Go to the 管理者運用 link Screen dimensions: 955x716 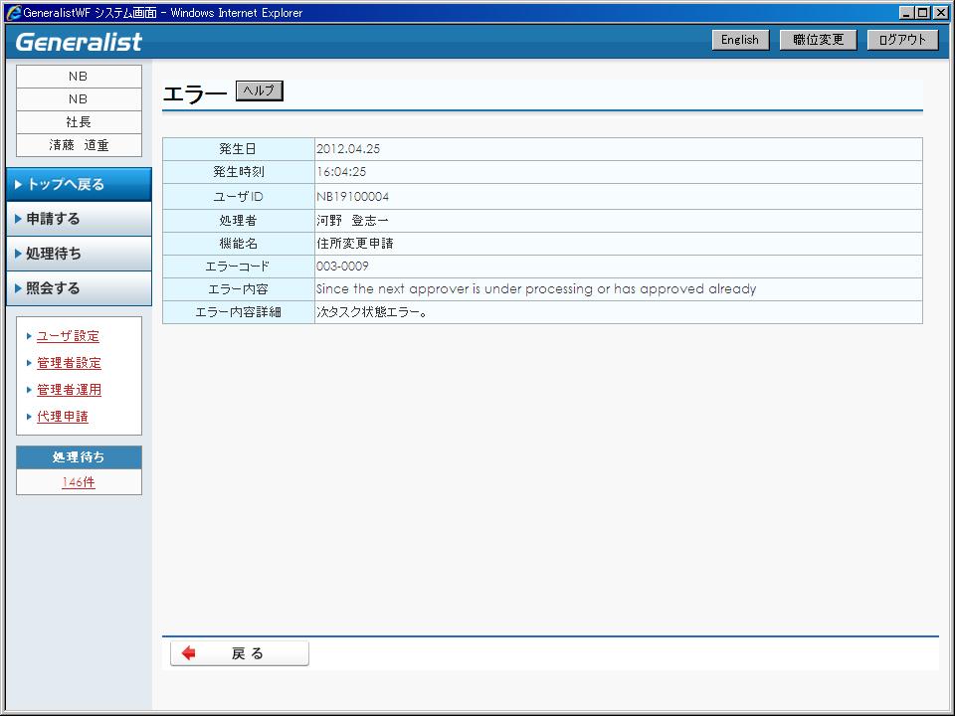(69, 390)
